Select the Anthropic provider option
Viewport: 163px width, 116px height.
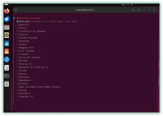pyautogui.click(x=47, y=21)
